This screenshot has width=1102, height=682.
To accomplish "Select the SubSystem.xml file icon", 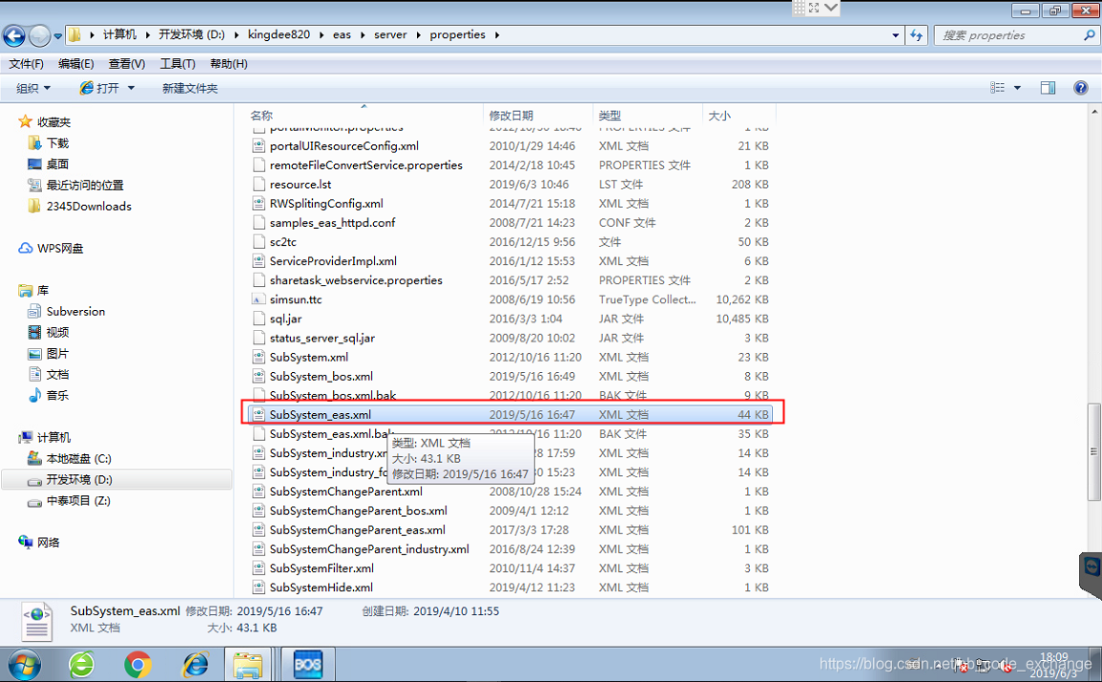I will (x=259, y=358).
